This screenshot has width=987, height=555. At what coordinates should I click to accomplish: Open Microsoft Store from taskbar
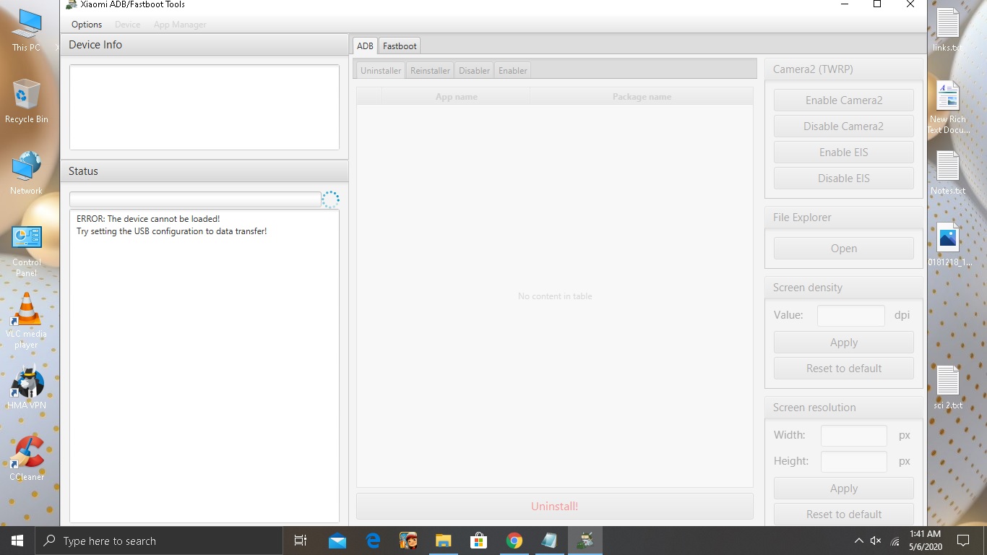pos(478,541)
